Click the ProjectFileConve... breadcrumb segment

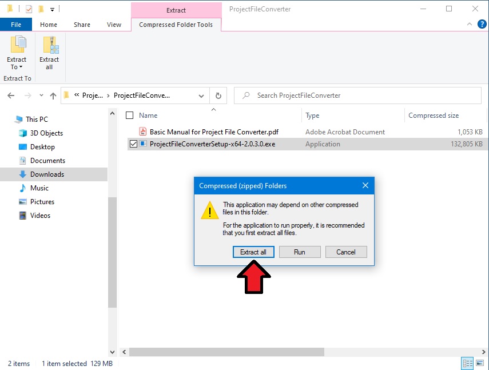click(142, 96)
